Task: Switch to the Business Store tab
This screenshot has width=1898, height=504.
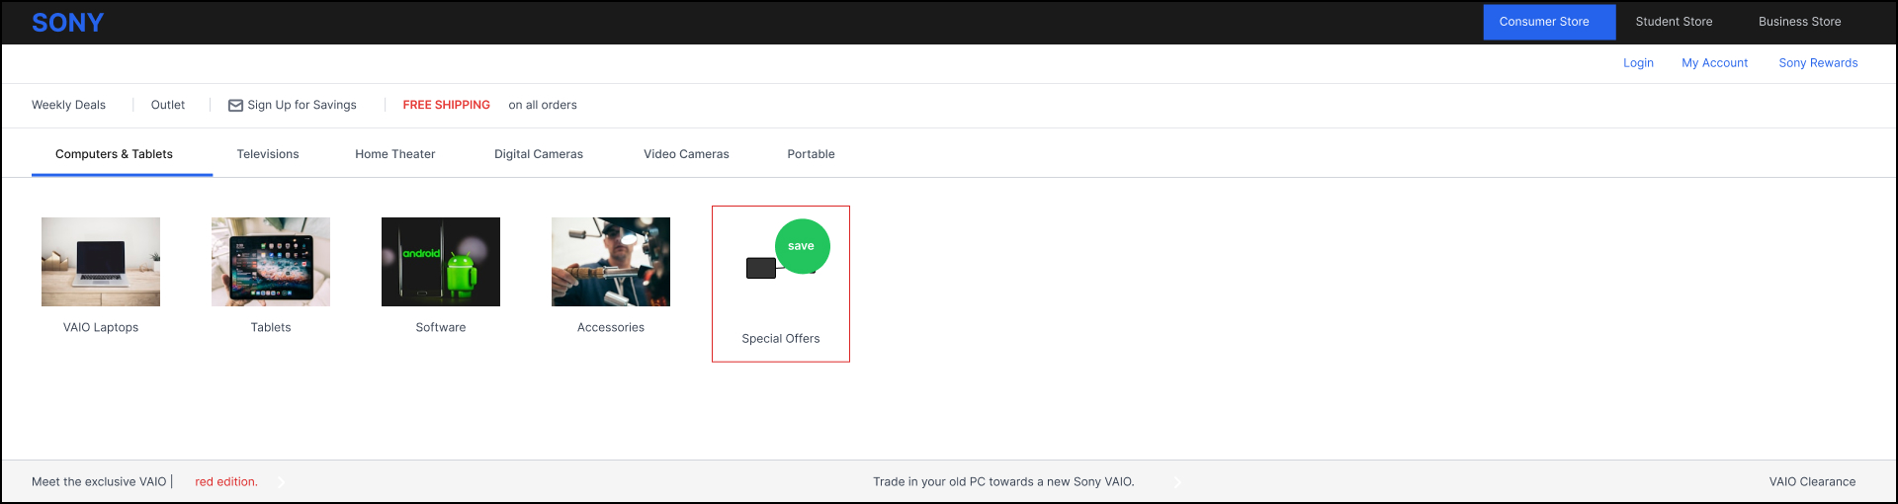Action: (1799, 22)
